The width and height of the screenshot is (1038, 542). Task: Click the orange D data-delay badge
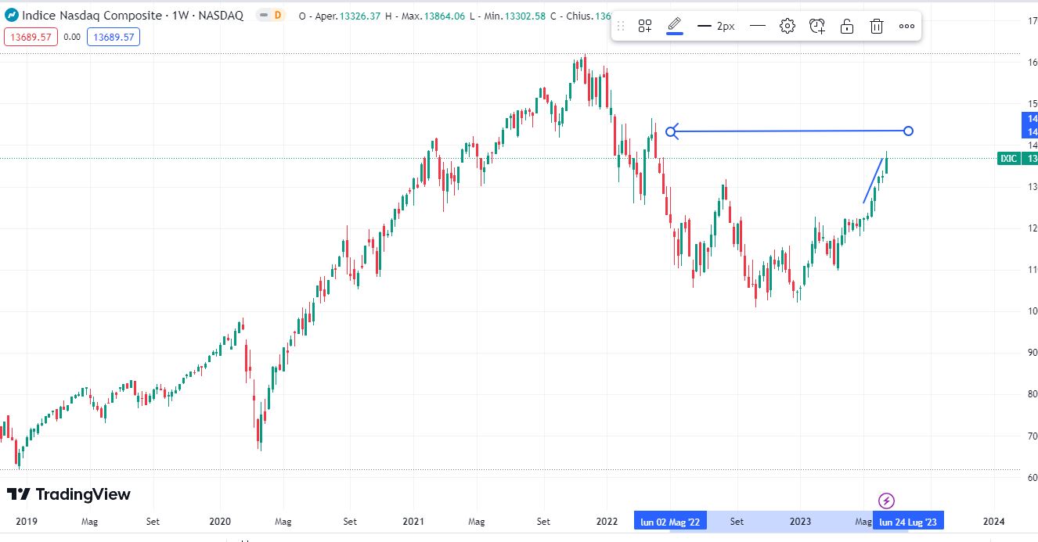tap(277, 16)
